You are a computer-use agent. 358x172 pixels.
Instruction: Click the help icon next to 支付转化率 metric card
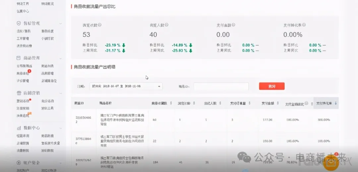point(304,25)
